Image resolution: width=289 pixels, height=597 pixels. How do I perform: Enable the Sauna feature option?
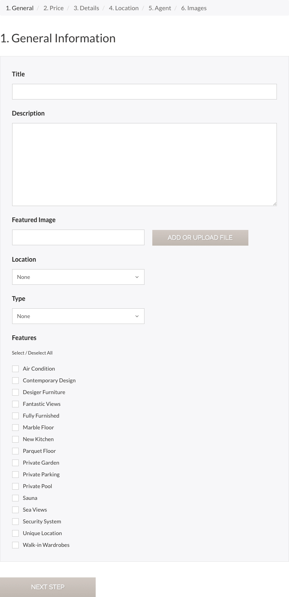pyautogui.click(x=15, y=498)
